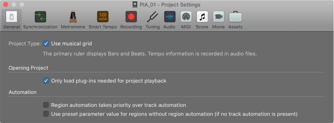
Task: Click the Use musical grid label text
Action: 72,44
